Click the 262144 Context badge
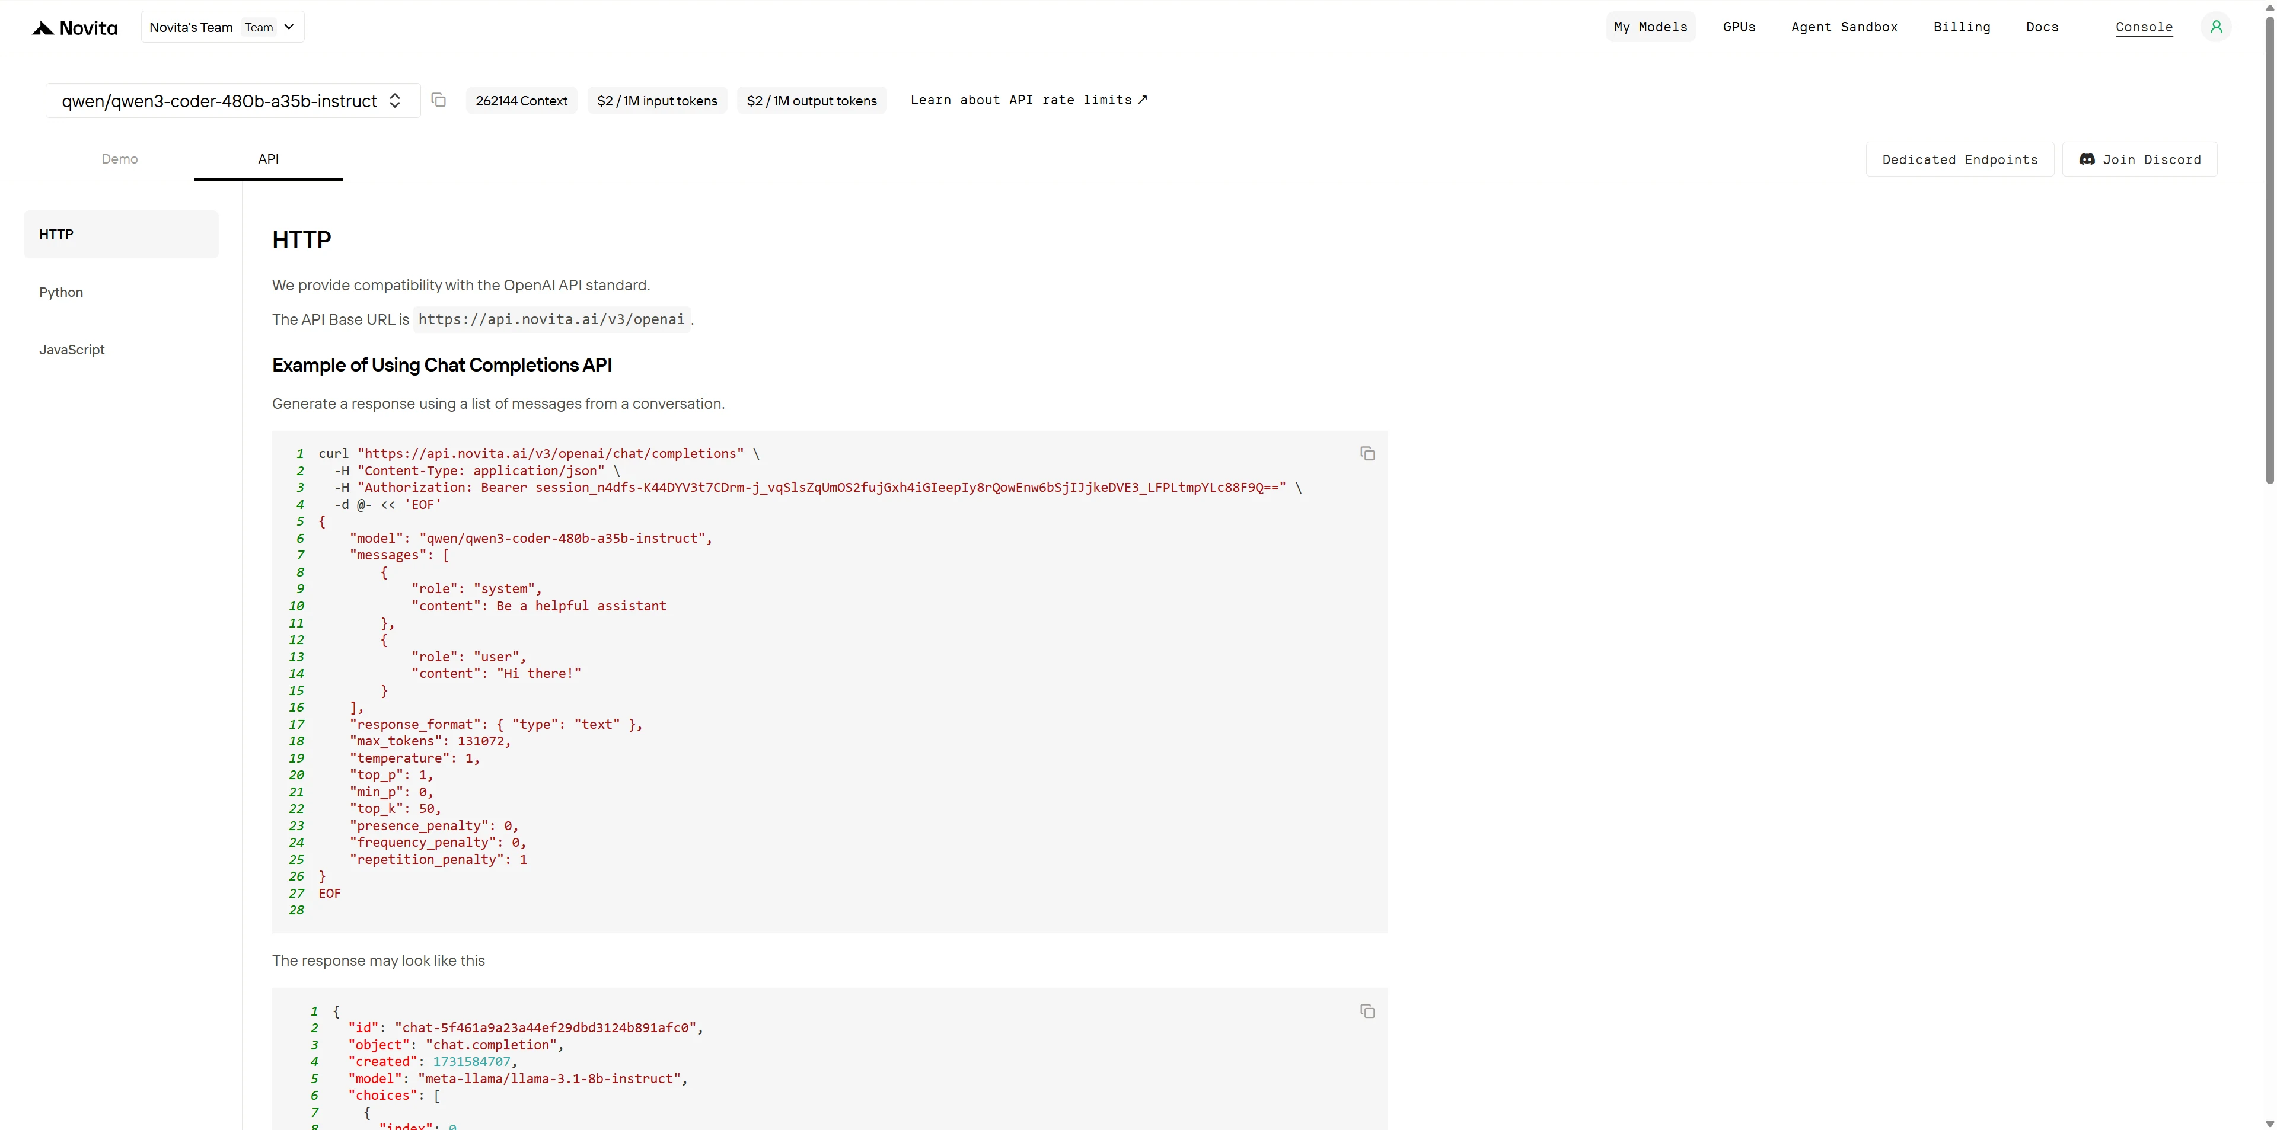This screenshot has height=1130, width=2277. [x=522, y=101]
